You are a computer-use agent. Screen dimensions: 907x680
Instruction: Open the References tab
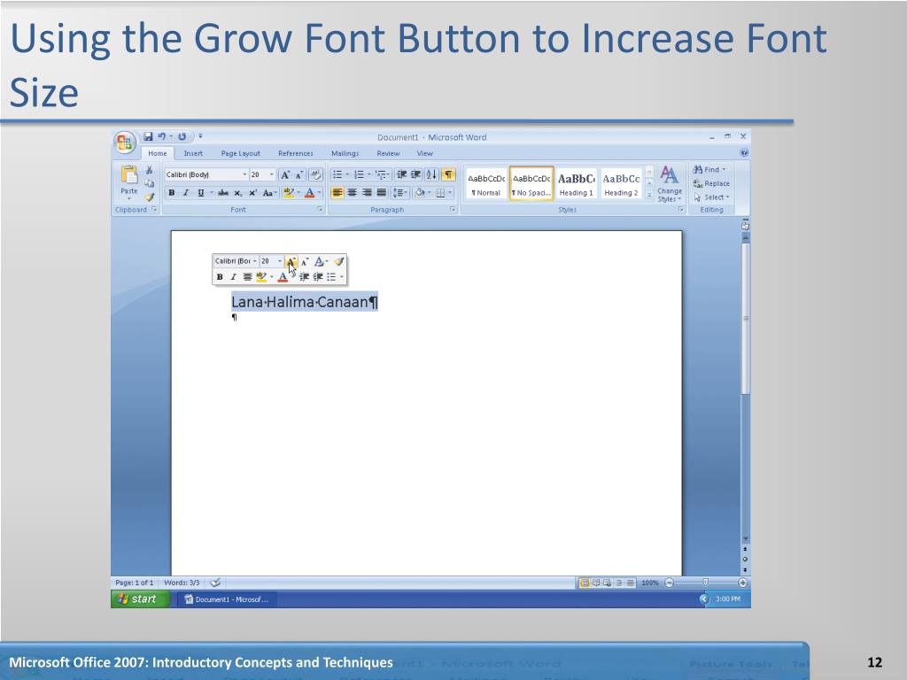296,153
